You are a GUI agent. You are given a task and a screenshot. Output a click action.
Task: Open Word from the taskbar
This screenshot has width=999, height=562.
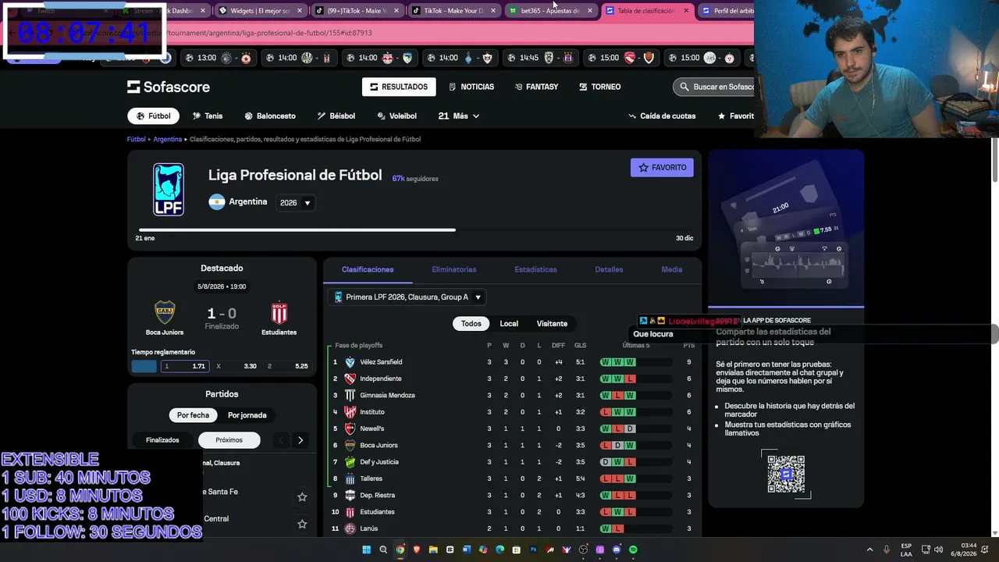click(x=467, y=550)
